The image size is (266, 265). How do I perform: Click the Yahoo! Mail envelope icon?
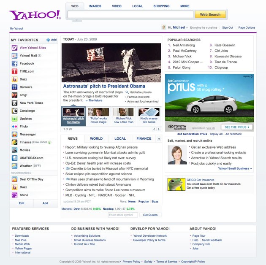14,56
